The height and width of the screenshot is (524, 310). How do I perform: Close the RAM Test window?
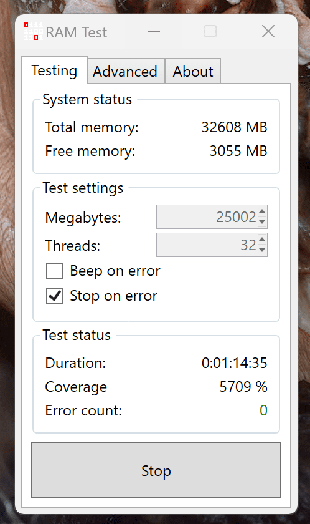268,32
